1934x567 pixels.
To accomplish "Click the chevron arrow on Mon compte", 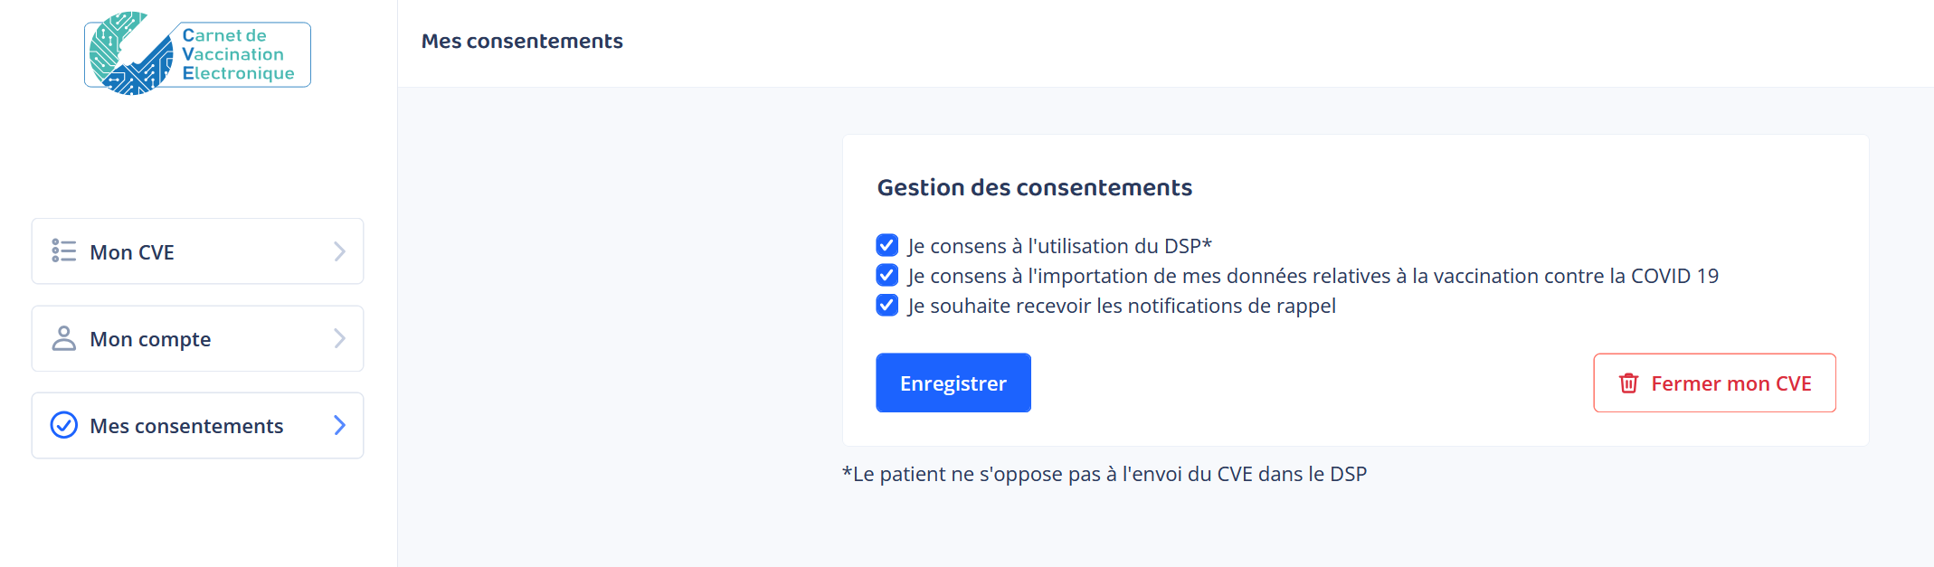I will (x=340, y=338).
